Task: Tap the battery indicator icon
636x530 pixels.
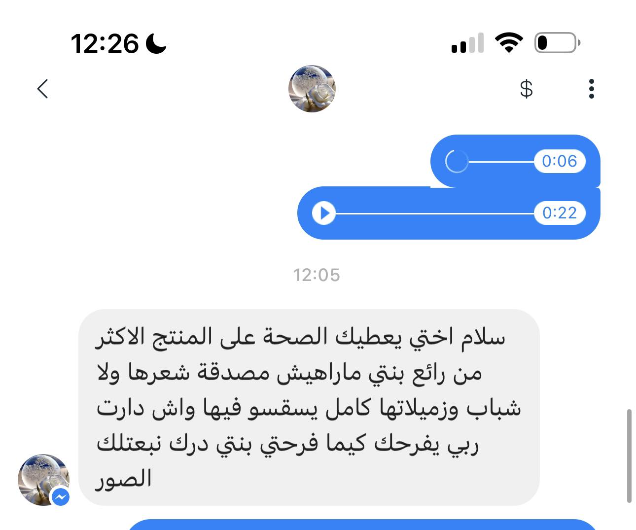Action: point(558,43)
